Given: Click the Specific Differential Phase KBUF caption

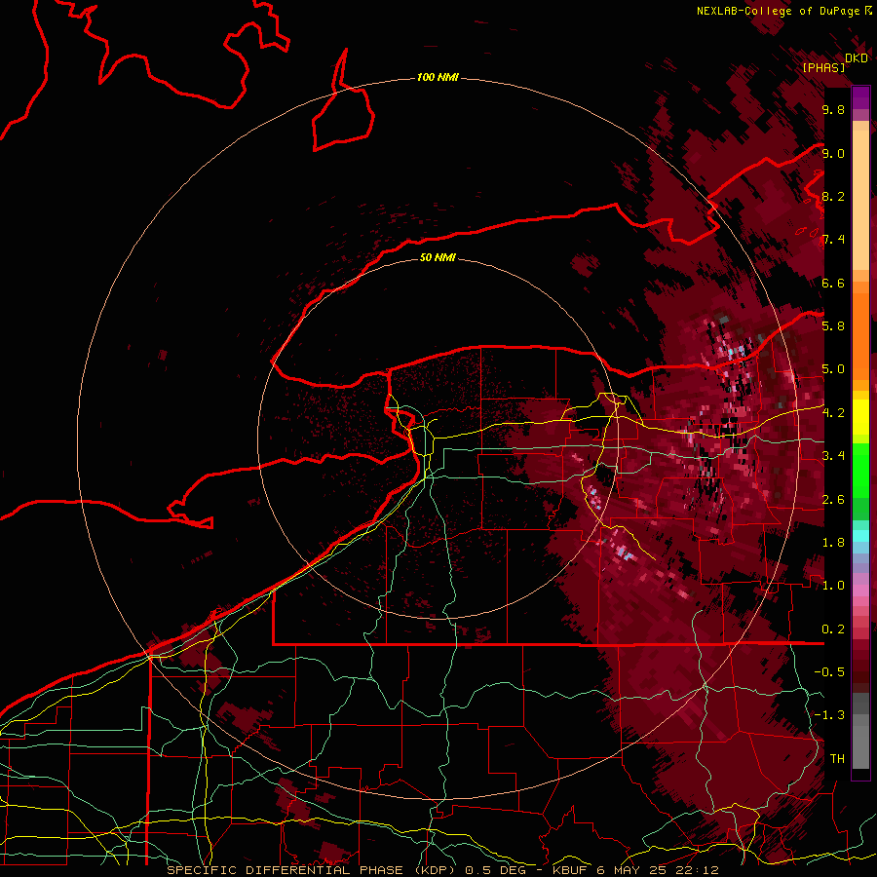Looking at the screenshot, I should click(x=442, y=870).
